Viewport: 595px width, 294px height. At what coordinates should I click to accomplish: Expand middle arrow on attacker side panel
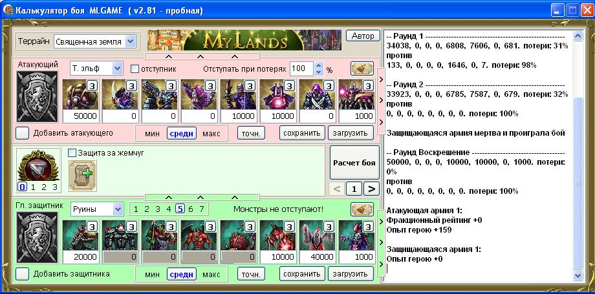pos(381,100)
